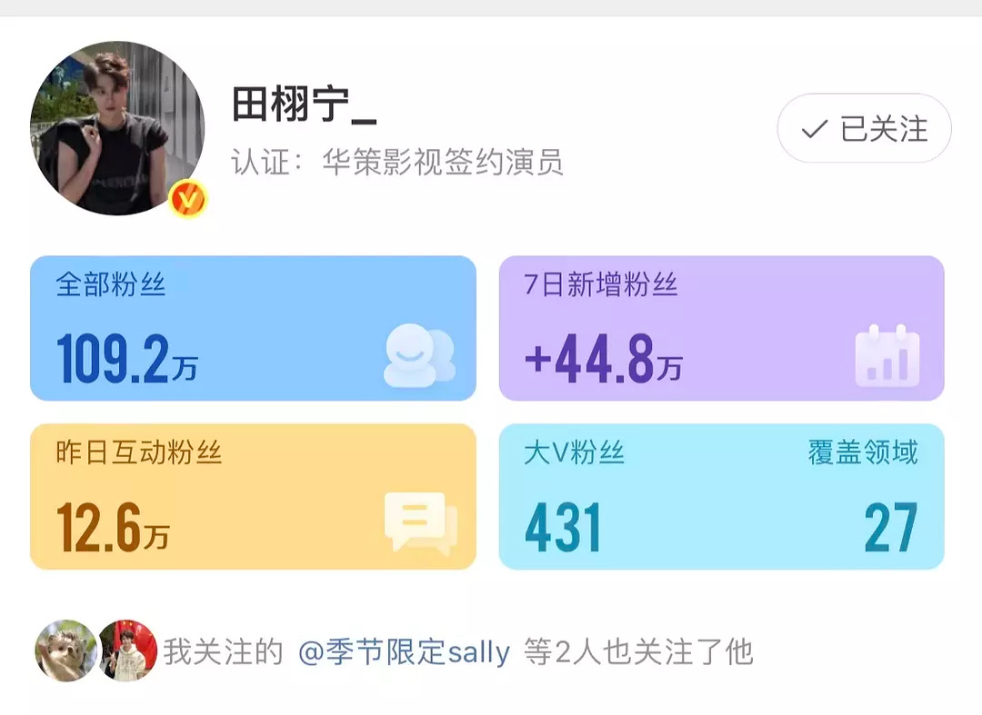Open the profile avatar photo

pos(117,128)
